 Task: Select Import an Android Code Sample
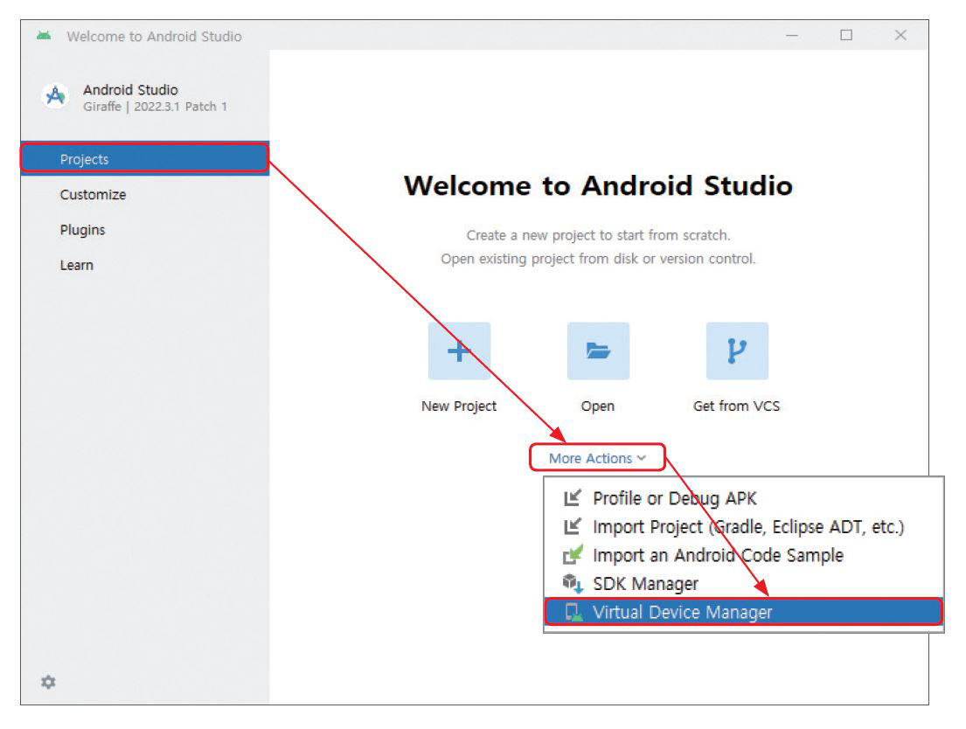tap(744, 554)
